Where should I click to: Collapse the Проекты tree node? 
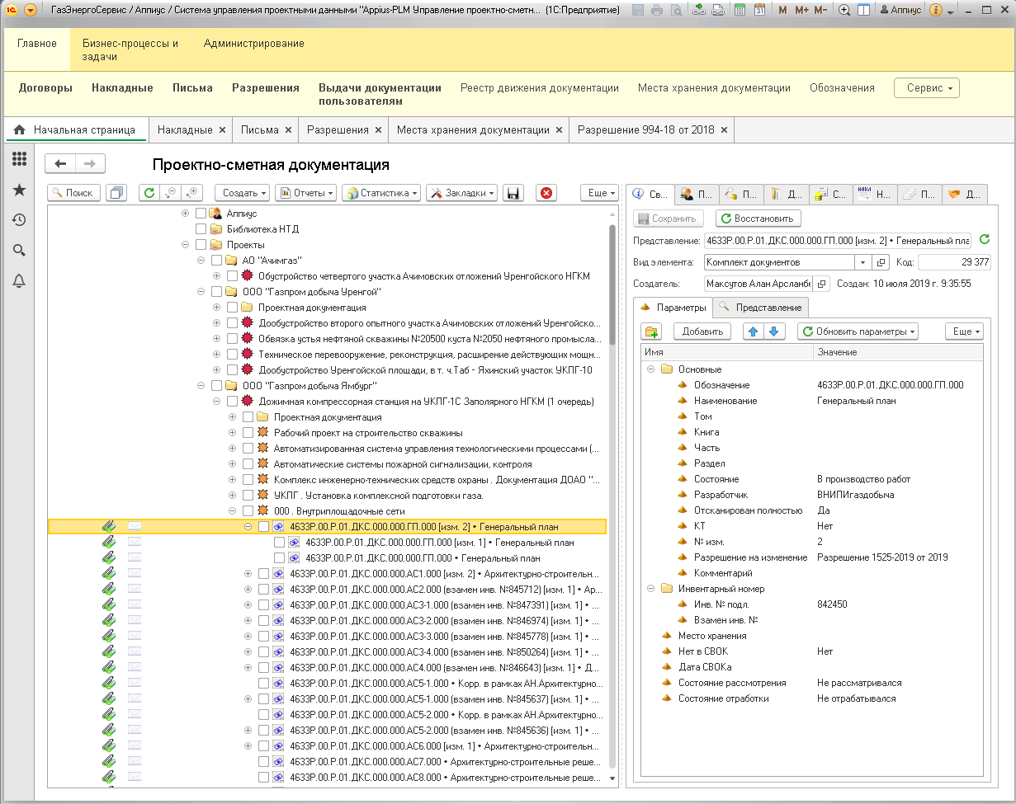pyautogui.click(x=185, y=245)
